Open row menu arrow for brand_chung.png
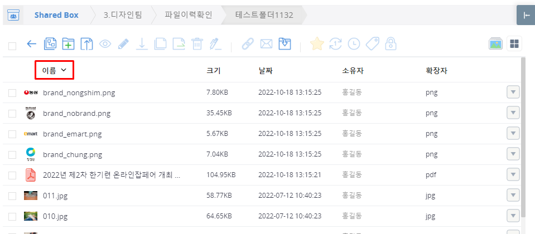This screenshot has width=535, height=234. tap(513, 154)
